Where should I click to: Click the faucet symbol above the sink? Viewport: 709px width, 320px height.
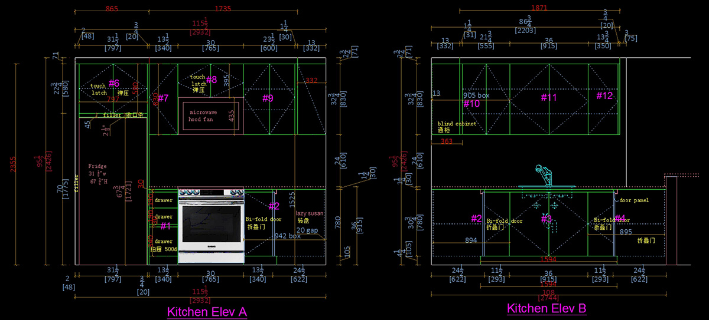pyautogui.click(x=544, y=175)
